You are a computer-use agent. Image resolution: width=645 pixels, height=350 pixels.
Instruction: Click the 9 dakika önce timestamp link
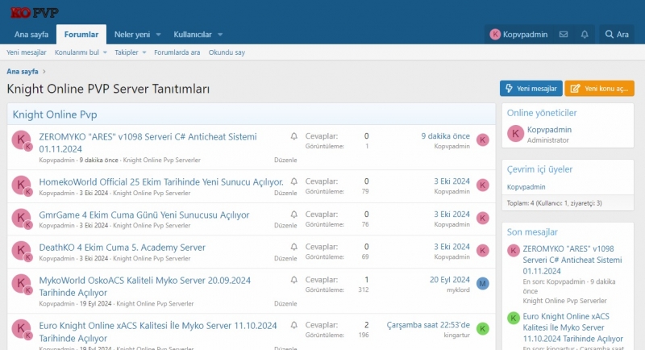point(445,136)
